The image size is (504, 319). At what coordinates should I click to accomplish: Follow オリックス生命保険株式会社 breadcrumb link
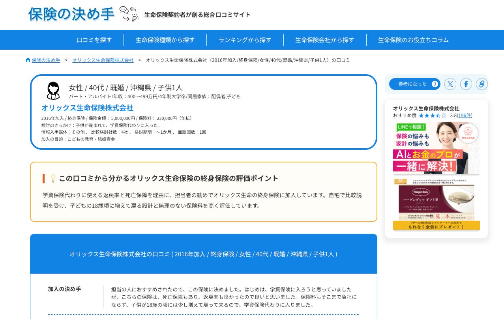coord(103,60)
